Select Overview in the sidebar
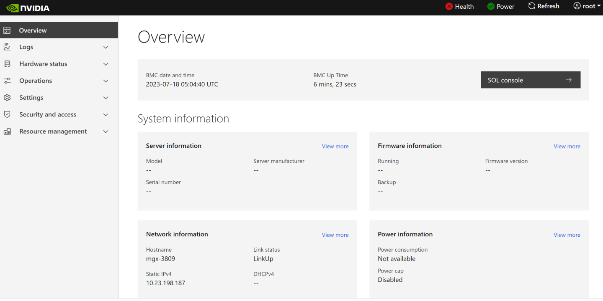The width and height of the screenshot is (603, 301). (x=33, y=30)
